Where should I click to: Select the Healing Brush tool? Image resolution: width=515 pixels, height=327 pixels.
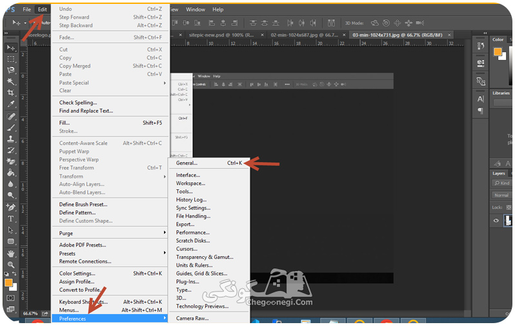11,117
